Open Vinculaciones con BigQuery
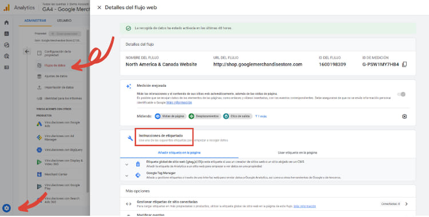Viewport: 429px width, 217px height. pyautogui.click(x=59, y=150)
